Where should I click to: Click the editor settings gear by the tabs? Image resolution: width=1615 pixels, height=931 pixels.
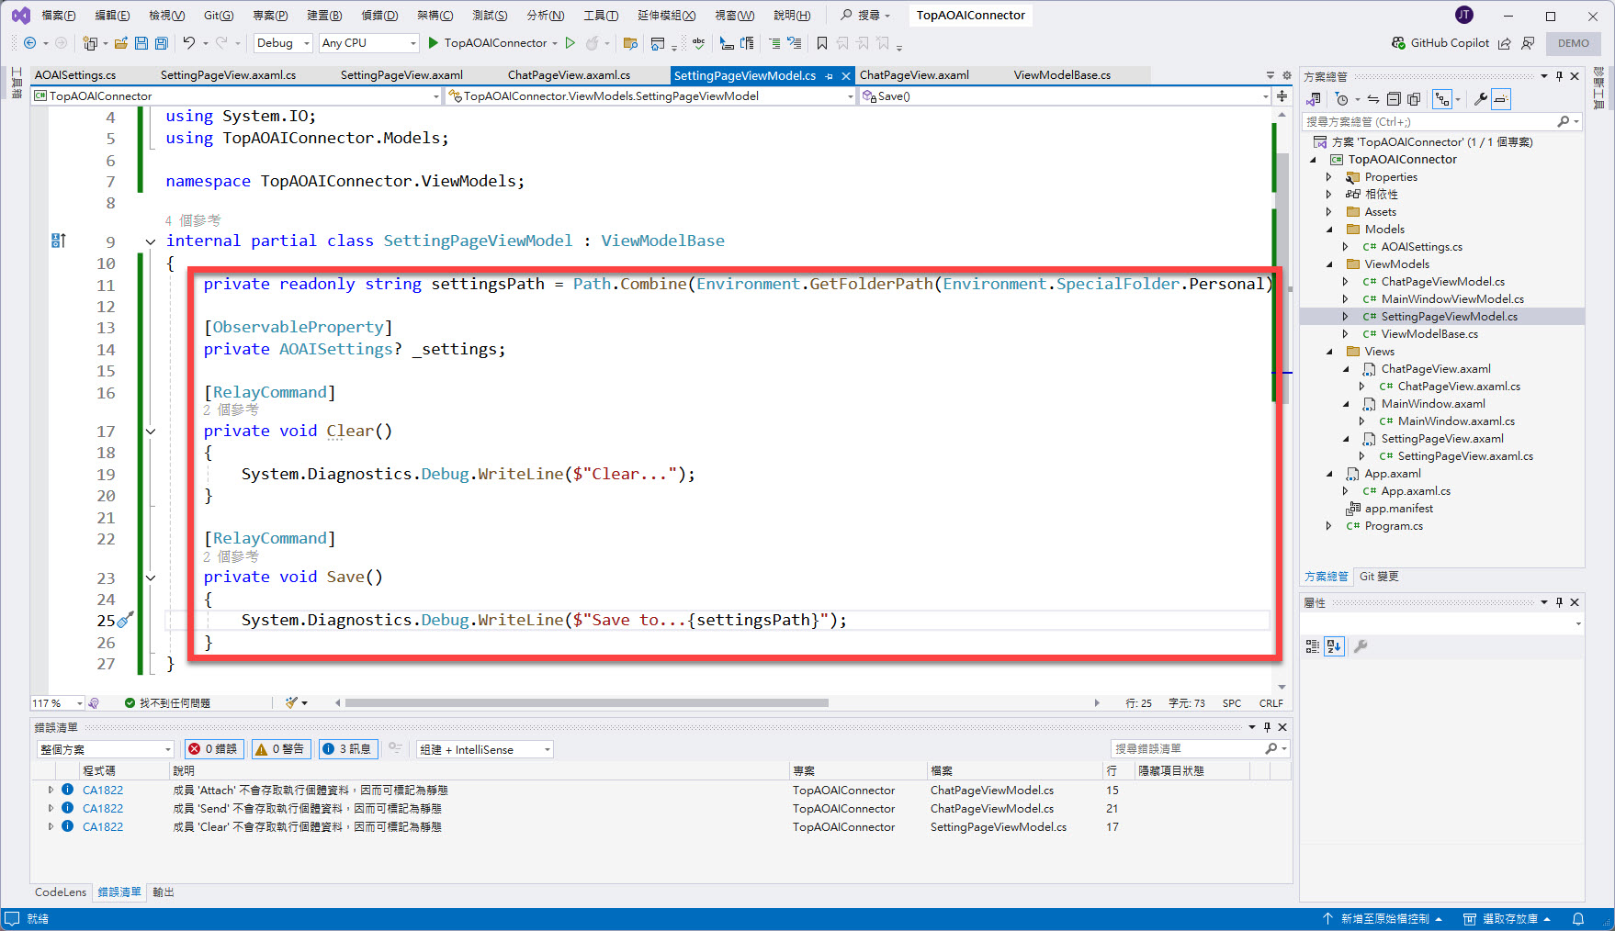tap(1287, 75)
